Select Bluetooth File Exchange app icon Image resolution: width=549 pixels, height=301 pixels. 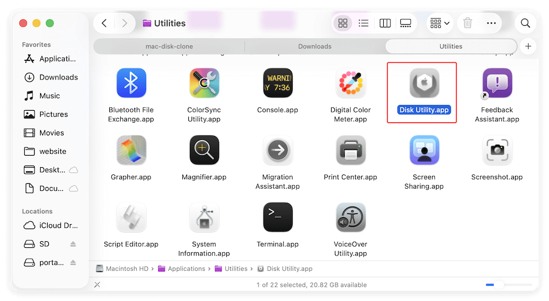tap(131, 83)
